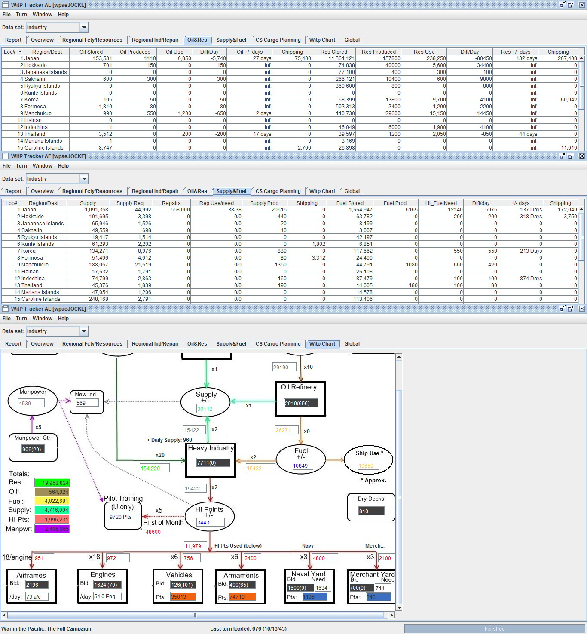Screen dimensions: 587x634
Task: Click the Heavy Industry box value 7711(0)
Action: (x=213, y=462)
